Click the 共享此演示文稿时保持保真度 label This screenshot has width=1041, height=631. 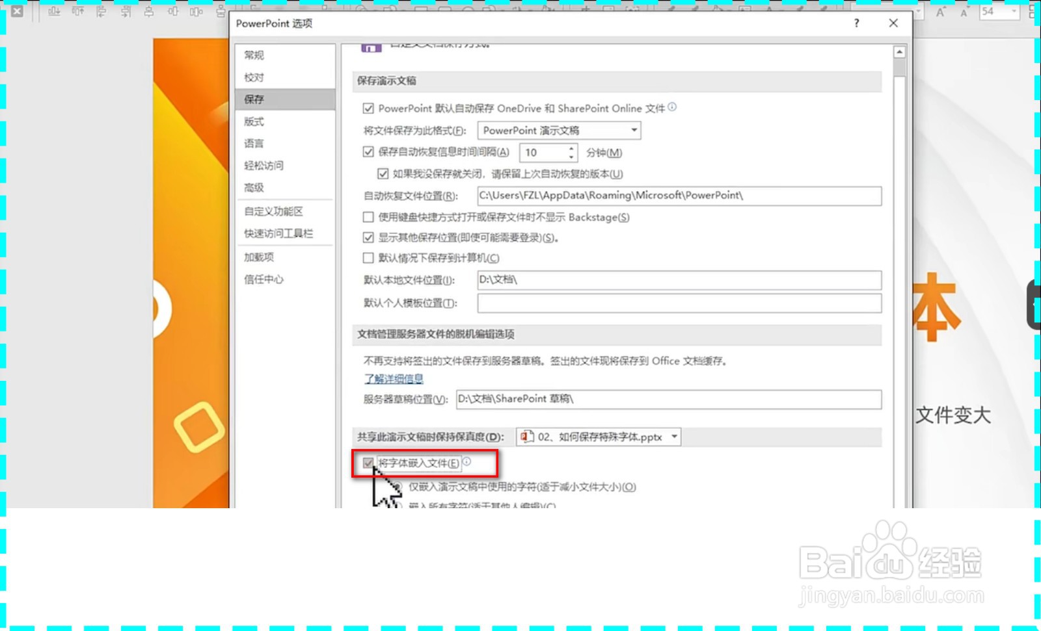430,437
